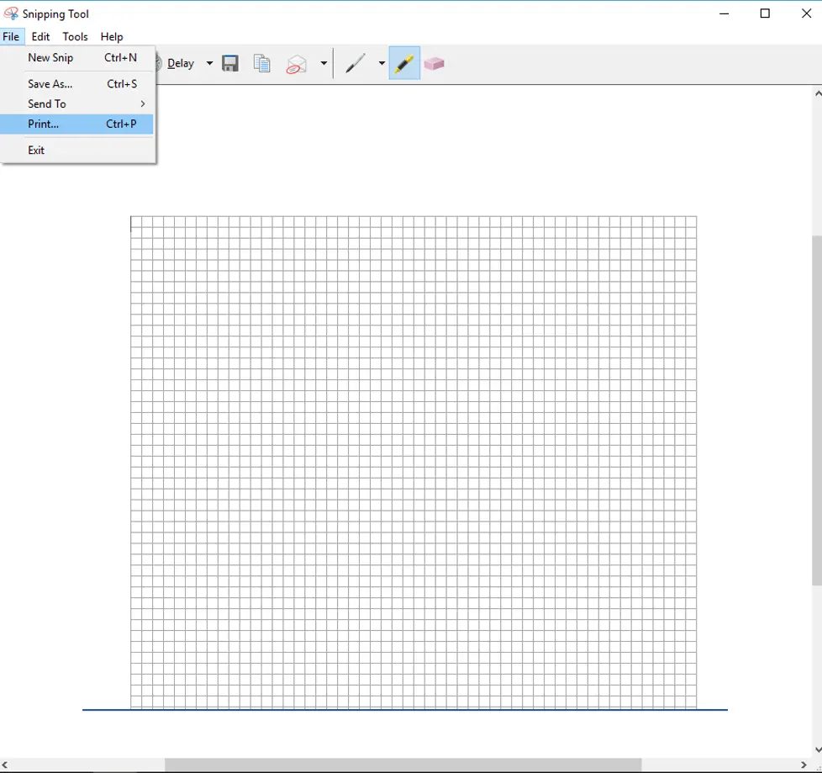Screen dimensions: 822x773
Task: Choose Save As... in File menu
Action: click(76, 84)
